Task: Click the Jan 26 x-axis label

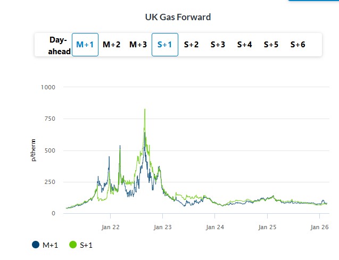Action: (319, 227)
